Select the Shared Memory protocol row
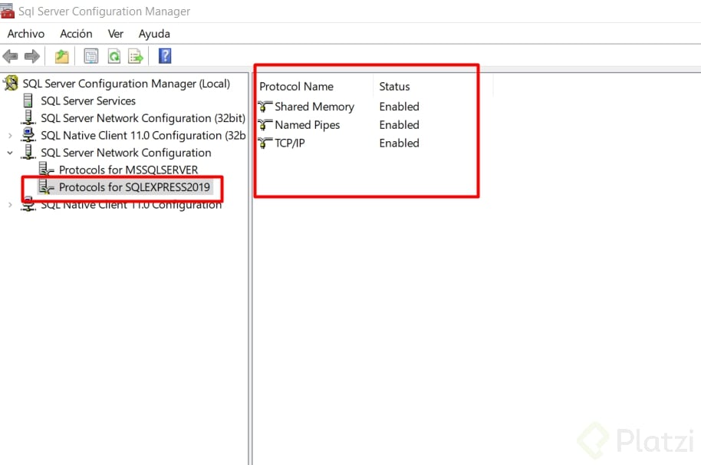701x465 pixels. [314, 107]
